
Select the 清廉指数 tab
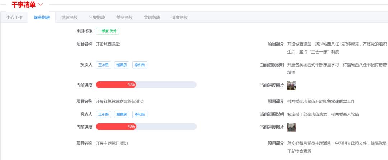pos(179,18)
